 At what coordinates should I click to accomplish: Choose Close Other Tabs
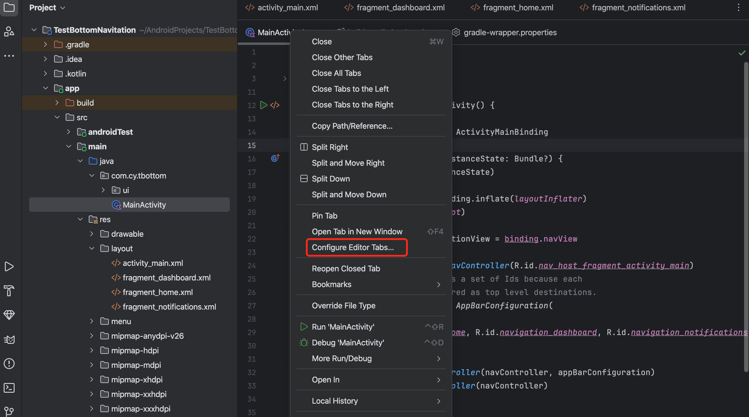tap(371, 57)
